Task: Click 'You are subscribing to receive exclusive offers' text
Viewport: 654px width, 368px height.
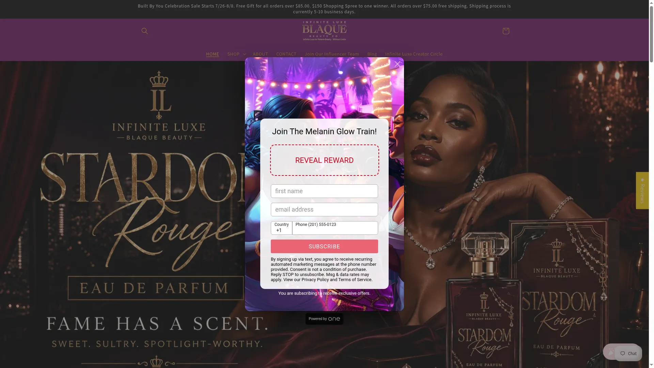Action: (324, 293)
